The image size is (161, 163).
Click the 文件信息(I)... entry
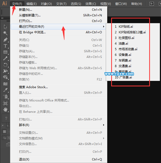[x=59, y=144]
